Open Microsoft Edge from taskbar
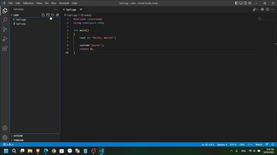 pyautogui.click(x=46, y=151)
